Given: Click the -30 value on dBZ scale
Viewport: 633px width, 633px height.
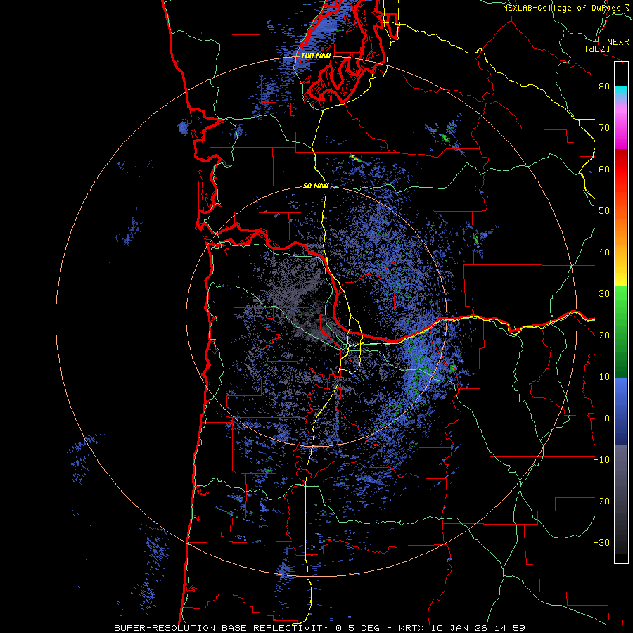Looking at the screenshot, I should point(601,542).
